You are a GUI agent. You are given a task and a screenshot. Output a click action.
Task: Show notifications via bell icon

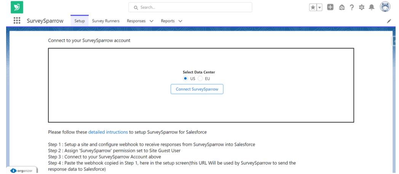click(x=372, y=7)
